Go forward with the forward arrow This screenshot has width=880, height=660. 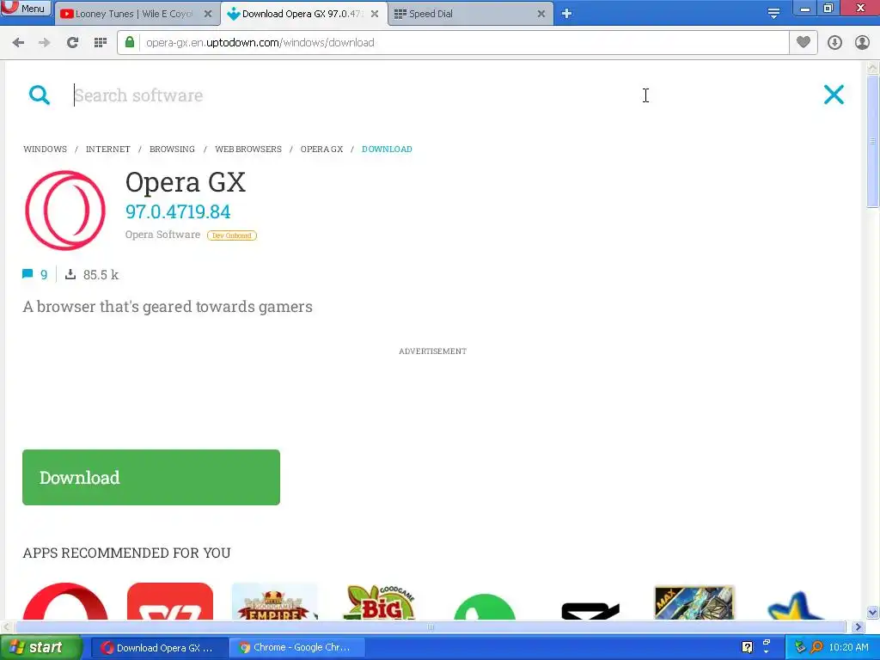click(45, 43)
